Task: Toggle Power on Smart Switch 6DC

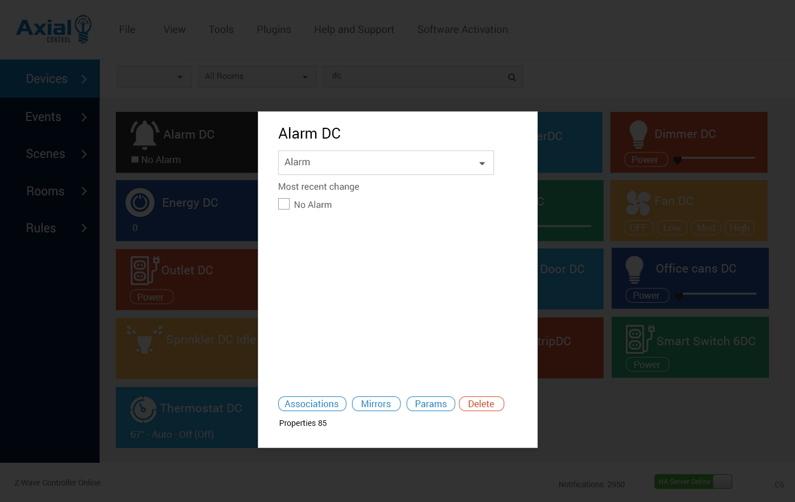Action: [x=647, y=365]
